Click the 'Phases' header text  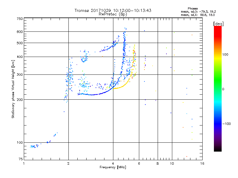(192, 9)
